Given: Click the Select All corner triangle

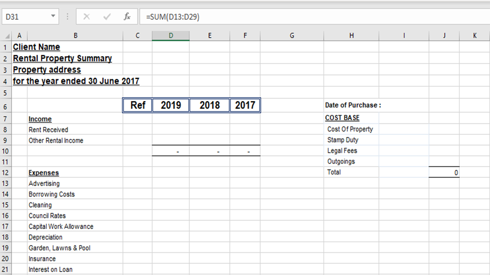Looking at the screenshot, I should 8,36.
